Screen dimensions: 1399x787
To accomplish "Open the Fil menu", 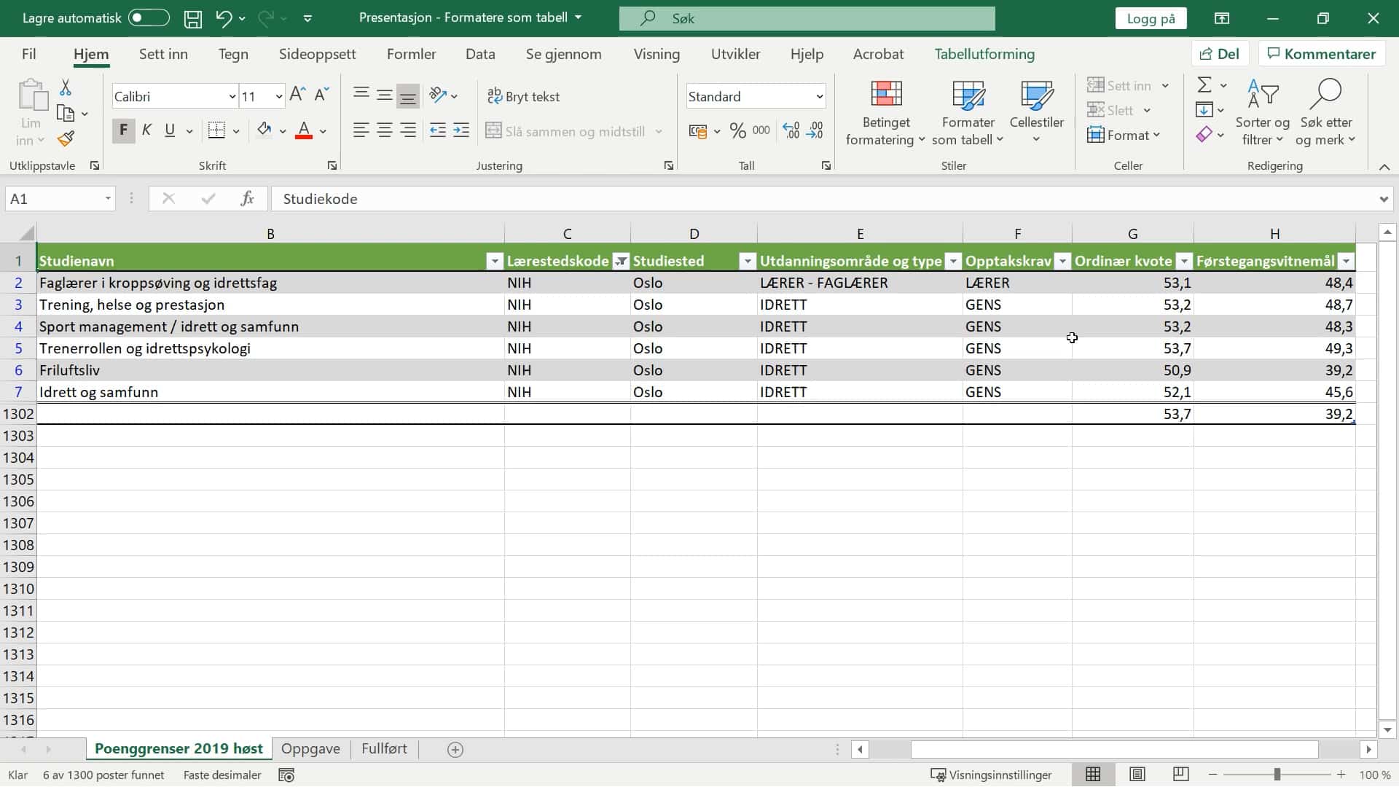I will click(x=28, y=54).
